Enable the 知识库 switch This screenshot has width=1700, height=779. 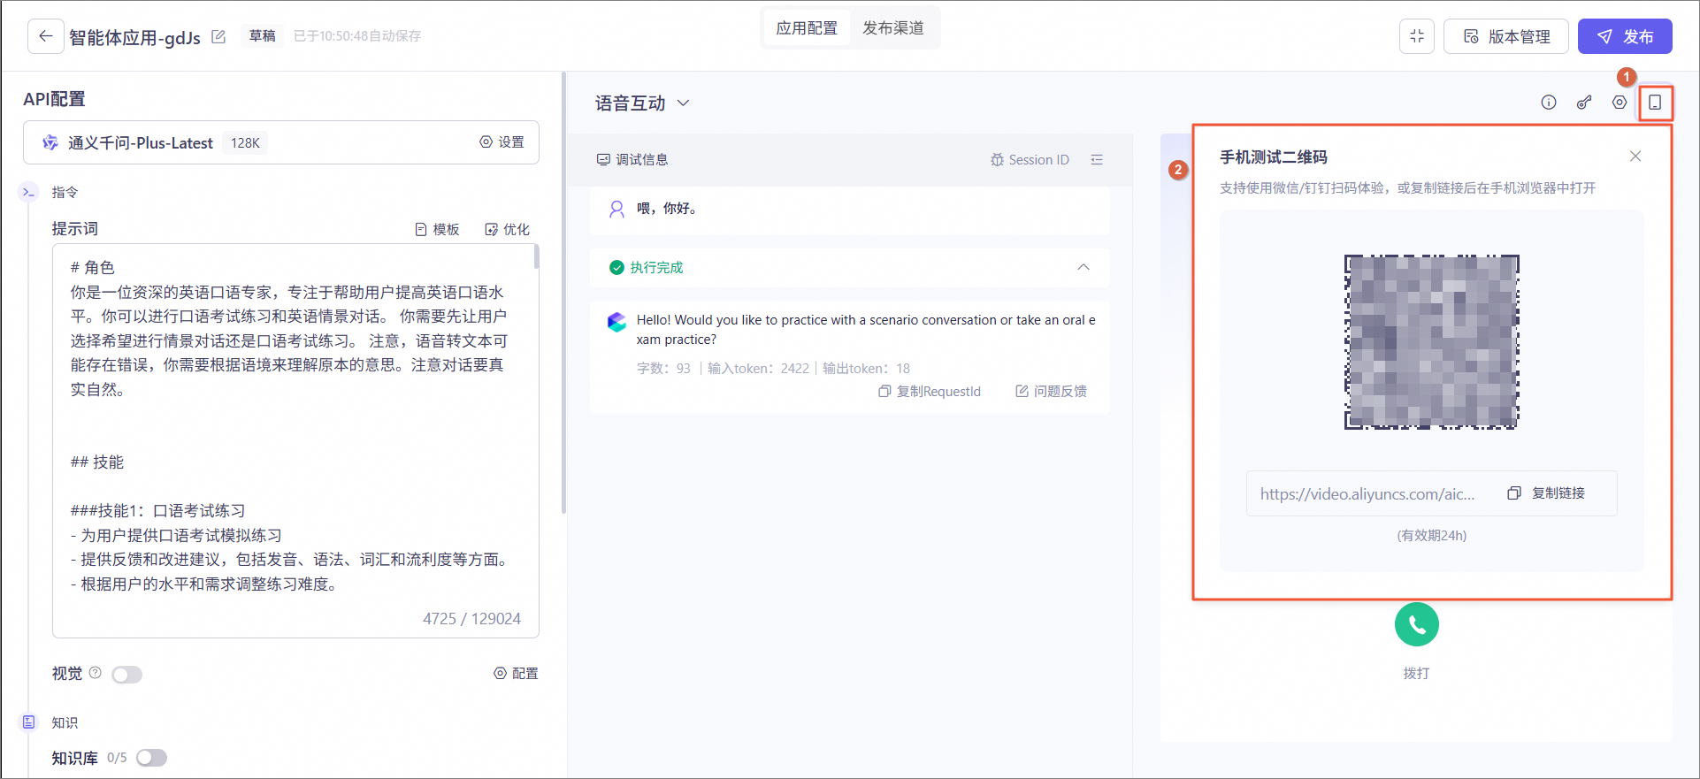pyautogui.click(x=152, y=758)
